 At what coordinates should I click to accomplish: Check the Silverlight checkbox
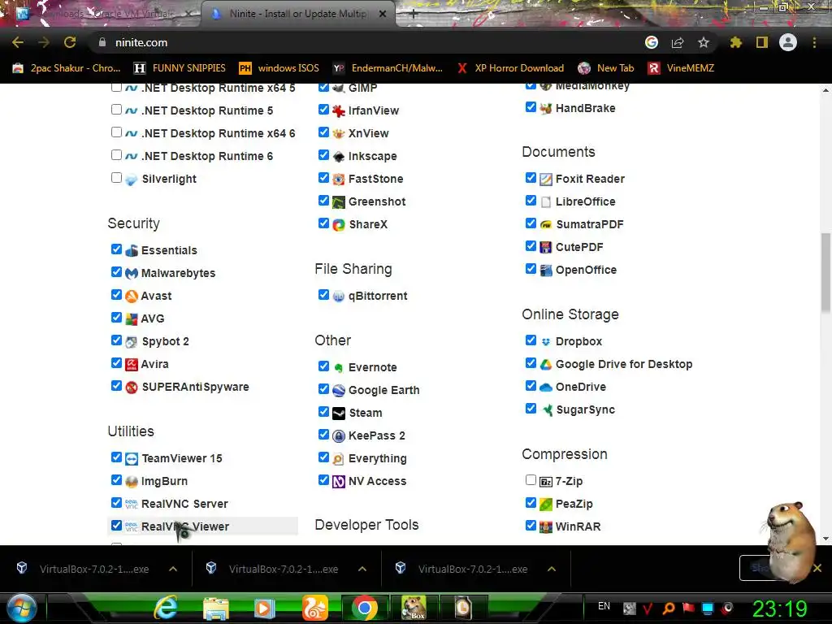click(116, 177)
